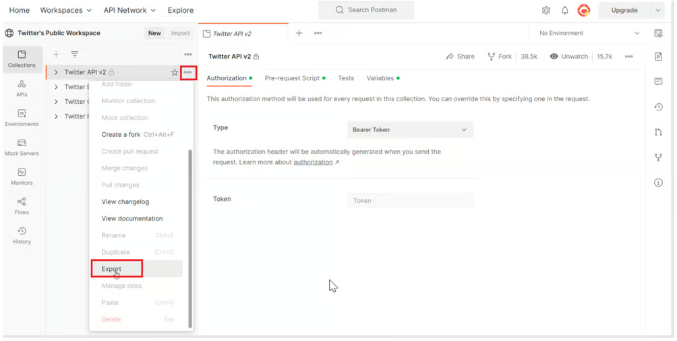Choose View documentation menu item
Screen dimensions: 677x341
pyautogui.click(x=132, y=218)
